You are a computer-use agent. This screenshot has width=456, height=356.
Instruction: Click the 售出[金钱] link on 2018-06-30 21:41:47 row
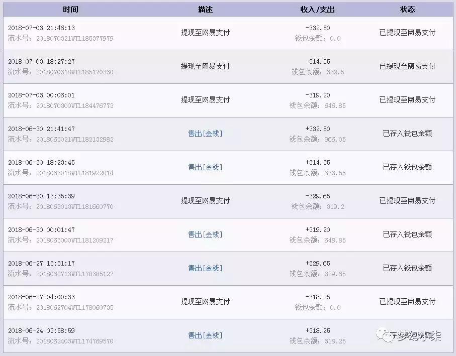point(205,133)
